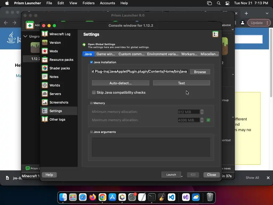Click the Help button
This screenshot has height=205, width=273.
49,175
